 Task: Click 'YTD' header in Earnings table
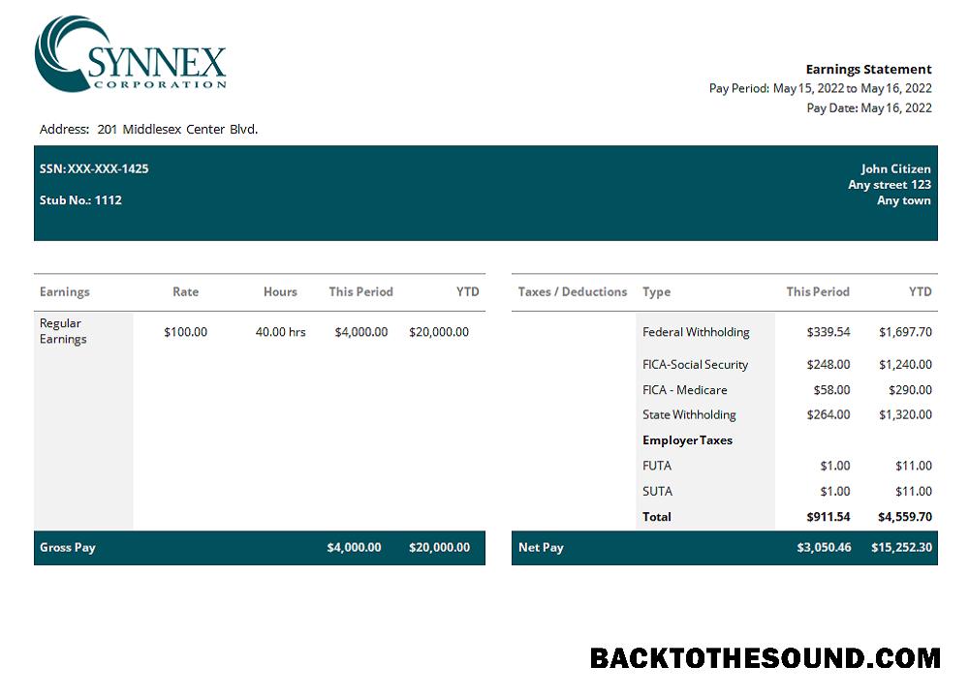pyautogui.click(x=468, y=292)
